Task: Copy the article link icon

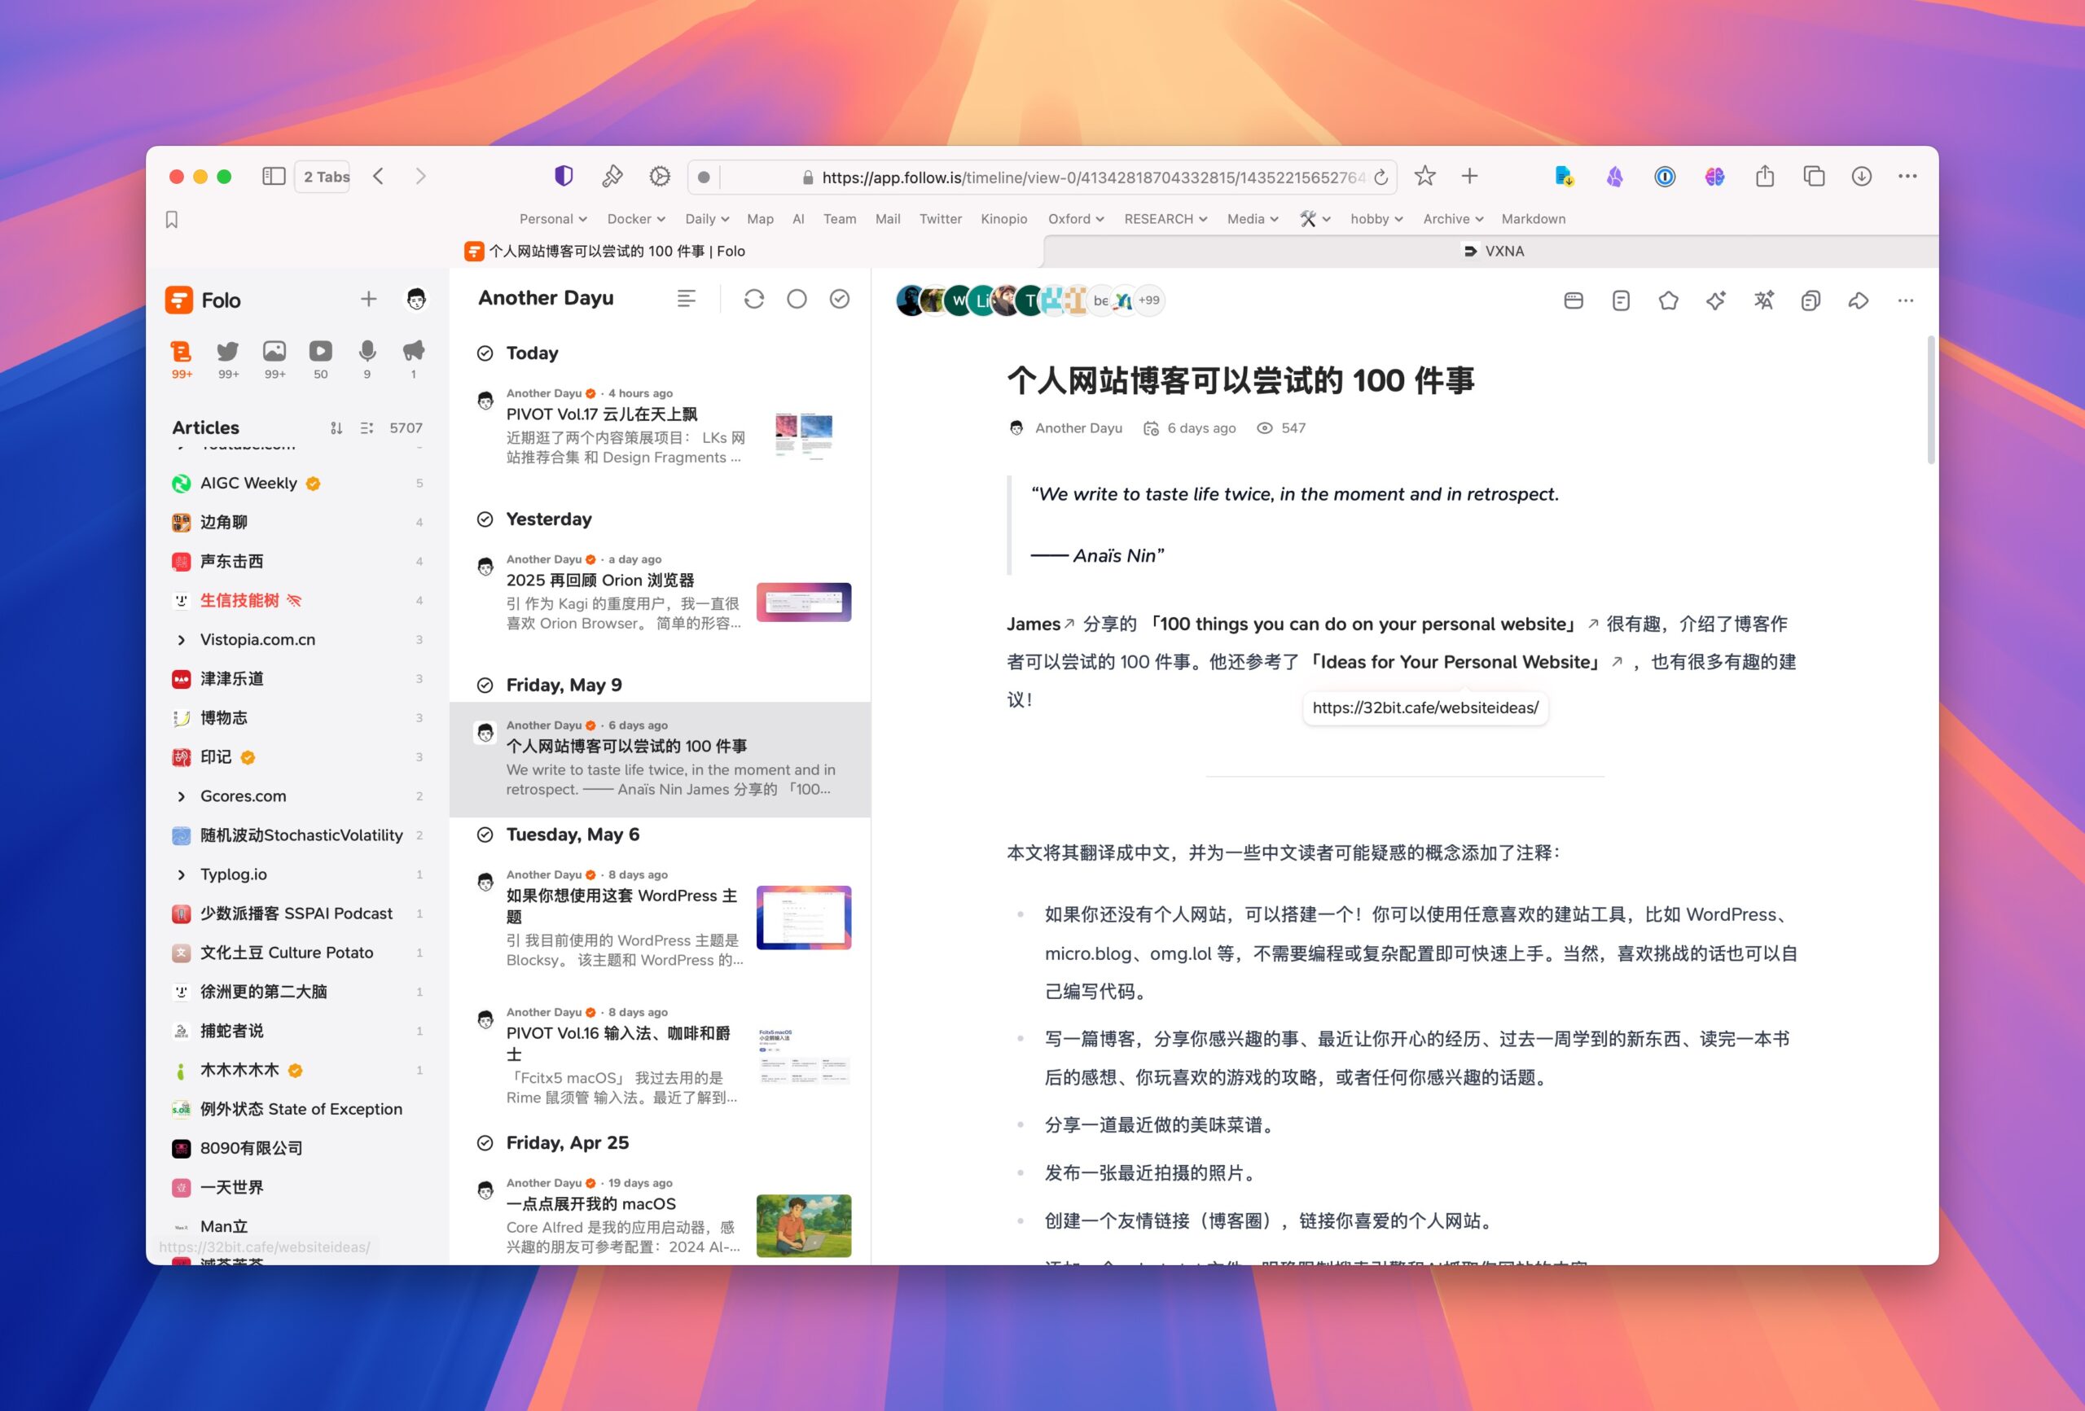Action: click(x=1811, y=300)
